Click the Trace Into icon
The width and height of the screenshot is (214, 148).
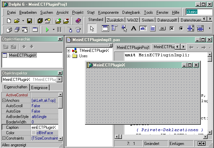(x=70, y=29)
